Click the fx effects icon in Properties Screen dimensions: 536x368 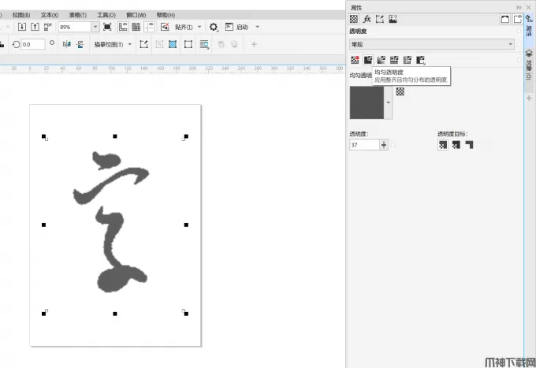(x=367, y=19)
